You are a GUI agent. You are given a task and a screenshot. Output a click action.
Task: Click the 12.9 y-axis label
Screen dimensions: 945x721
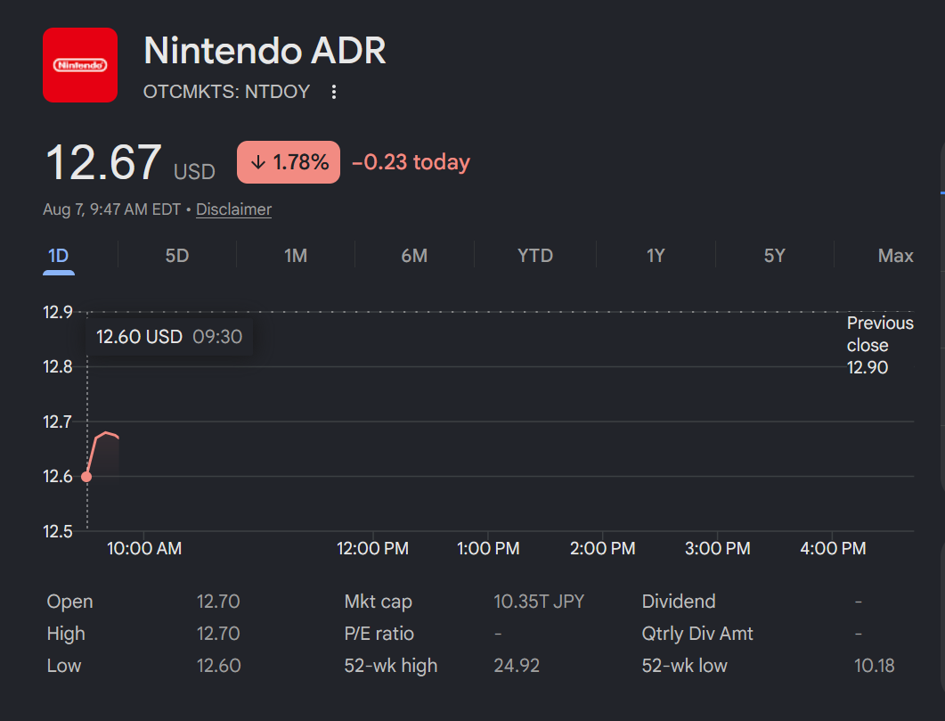coord(58,312)
